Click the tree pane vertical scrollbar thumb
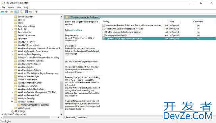 (x=61, y=95)
